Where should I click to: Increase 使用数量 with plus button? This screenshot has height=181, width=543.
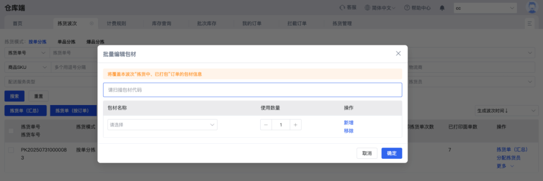[x=295, y=125]
